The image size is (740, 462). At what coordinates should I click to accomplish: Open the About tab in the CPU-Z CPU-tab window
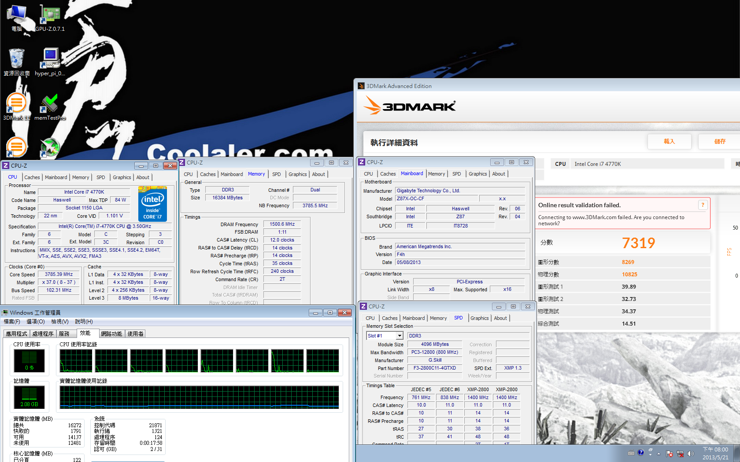coord(143,177)
